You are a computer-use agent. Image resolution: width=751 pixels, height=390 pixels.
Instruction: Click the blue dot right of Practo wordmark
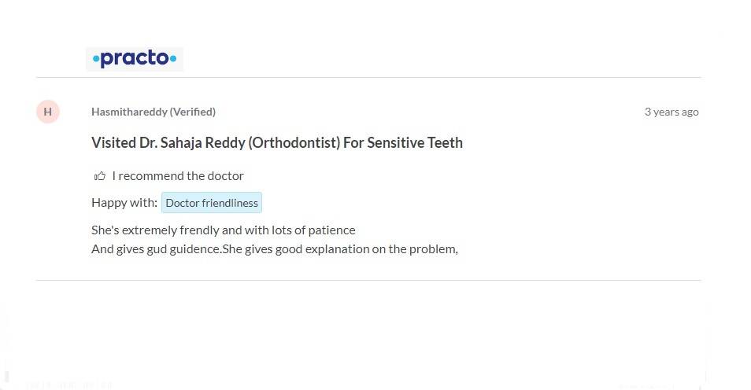(173, 59)
